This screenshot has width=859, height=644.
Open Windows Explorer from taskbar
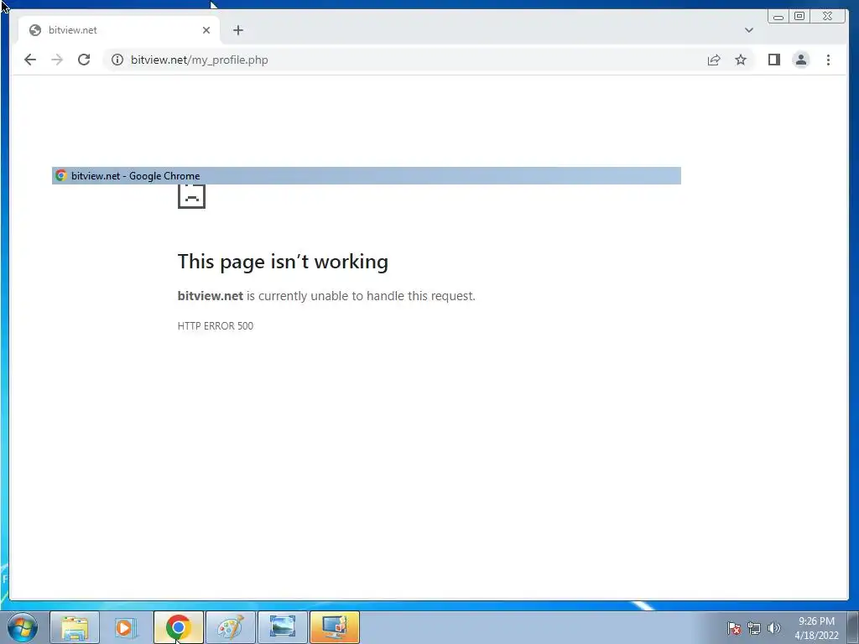(75, 627)
